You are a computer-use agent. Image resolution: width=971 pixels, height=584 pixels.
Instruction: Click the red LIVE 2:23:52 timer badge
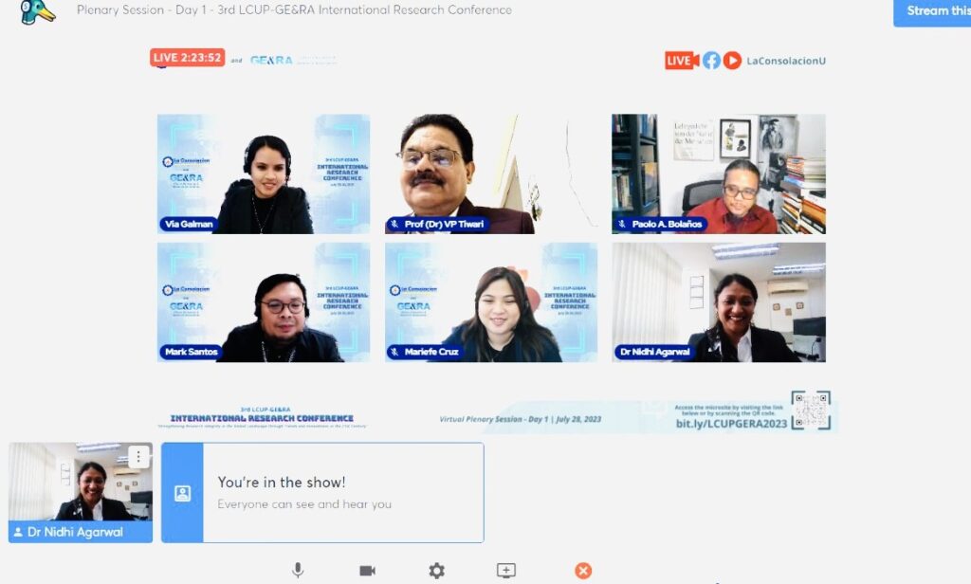pyautogui.click(x=187, y=58)
